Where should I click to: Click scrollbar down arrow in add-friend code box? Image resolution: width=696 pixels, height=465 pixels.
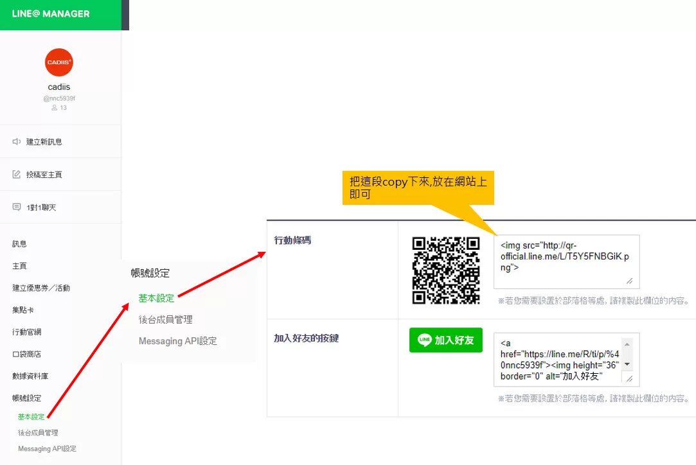pyautogui.click(x=627, y=364)
